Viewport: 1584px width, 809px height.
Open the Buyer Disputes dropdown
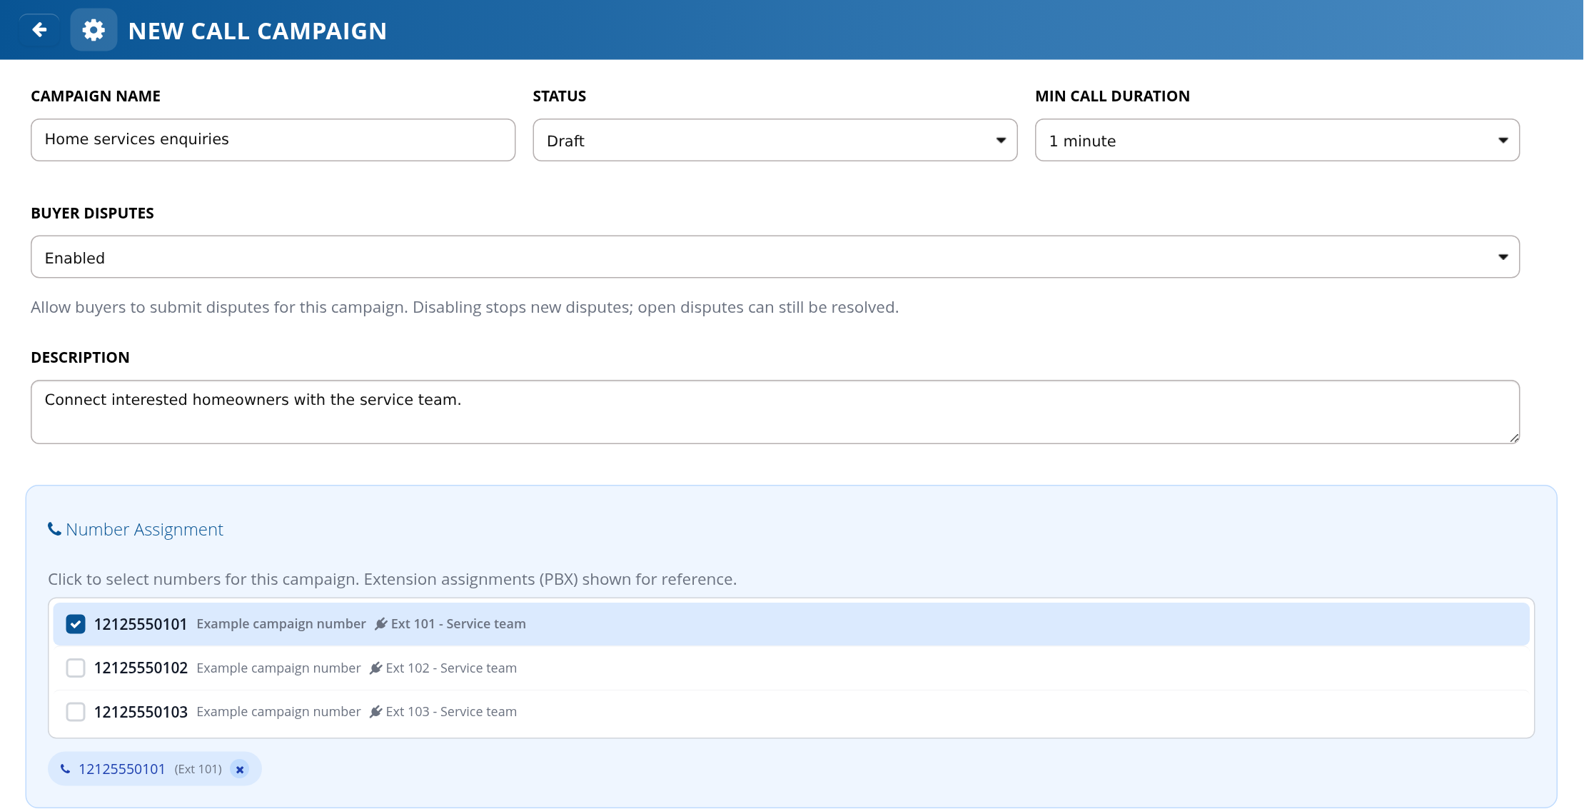775,257
